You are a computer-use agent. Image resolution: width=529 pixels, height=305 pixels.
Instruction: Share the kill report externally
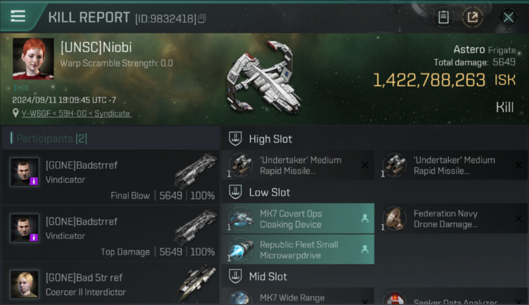click(x=472, y=17)
